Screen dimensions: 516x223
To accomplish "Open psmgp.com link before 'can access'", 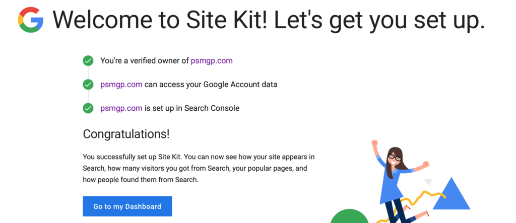I will point(121,85).
